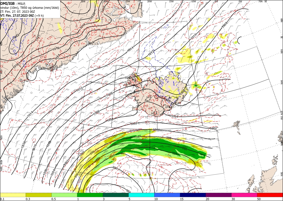This screenshot has height=201, width=283.
Task: Click the "5W" longitude label at top
Action: pyautogui.click(x=216, y=1)
